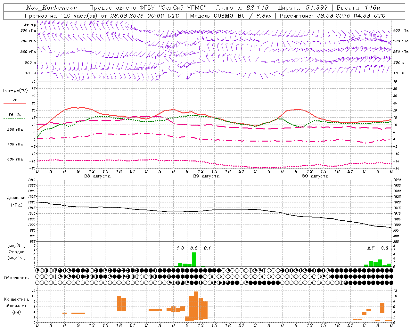Click the "(мм/1ч.)" units label
The image size is (410, 328).
point(17,258)
